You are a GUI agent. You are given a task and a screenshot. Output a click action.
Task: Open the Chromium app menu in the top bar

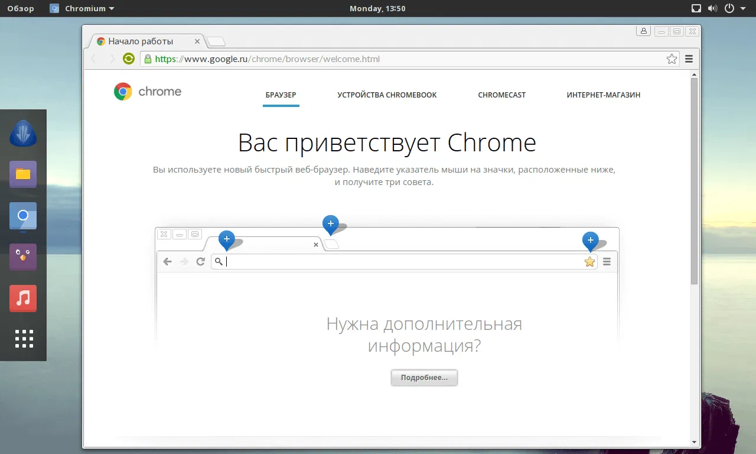pyautogui.click(x=82, y=8)
